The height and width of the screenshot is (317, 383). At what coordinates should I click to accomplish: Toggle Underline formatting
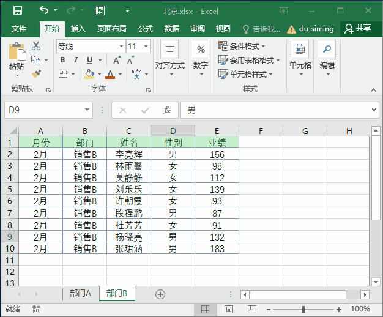click(x=90, y=60)
